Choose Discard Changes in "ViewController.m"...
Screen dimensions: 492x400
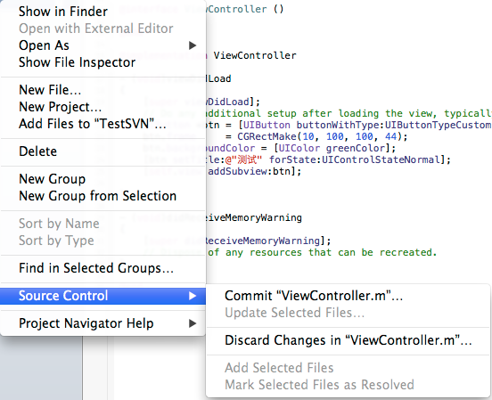348,340
